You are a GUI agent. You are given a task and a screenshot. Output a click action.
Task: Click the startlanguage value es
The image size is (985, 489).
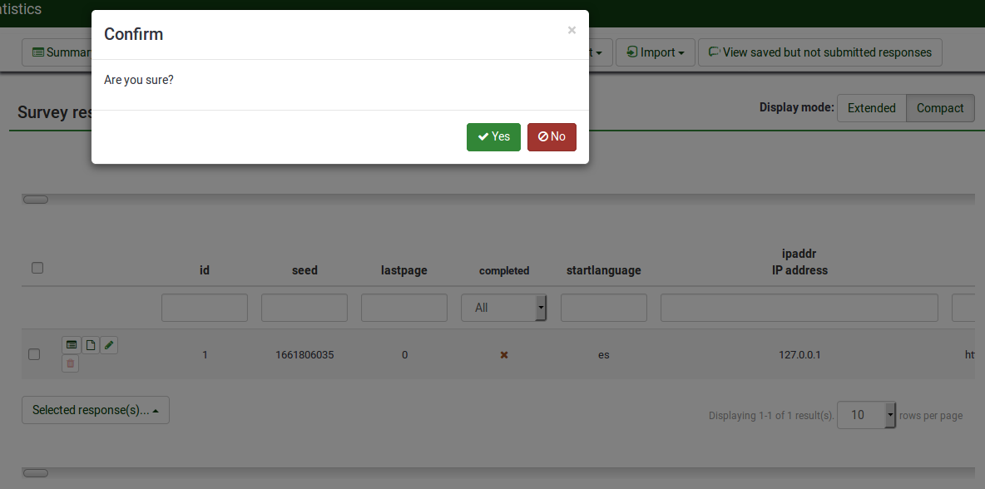(604, 354)
